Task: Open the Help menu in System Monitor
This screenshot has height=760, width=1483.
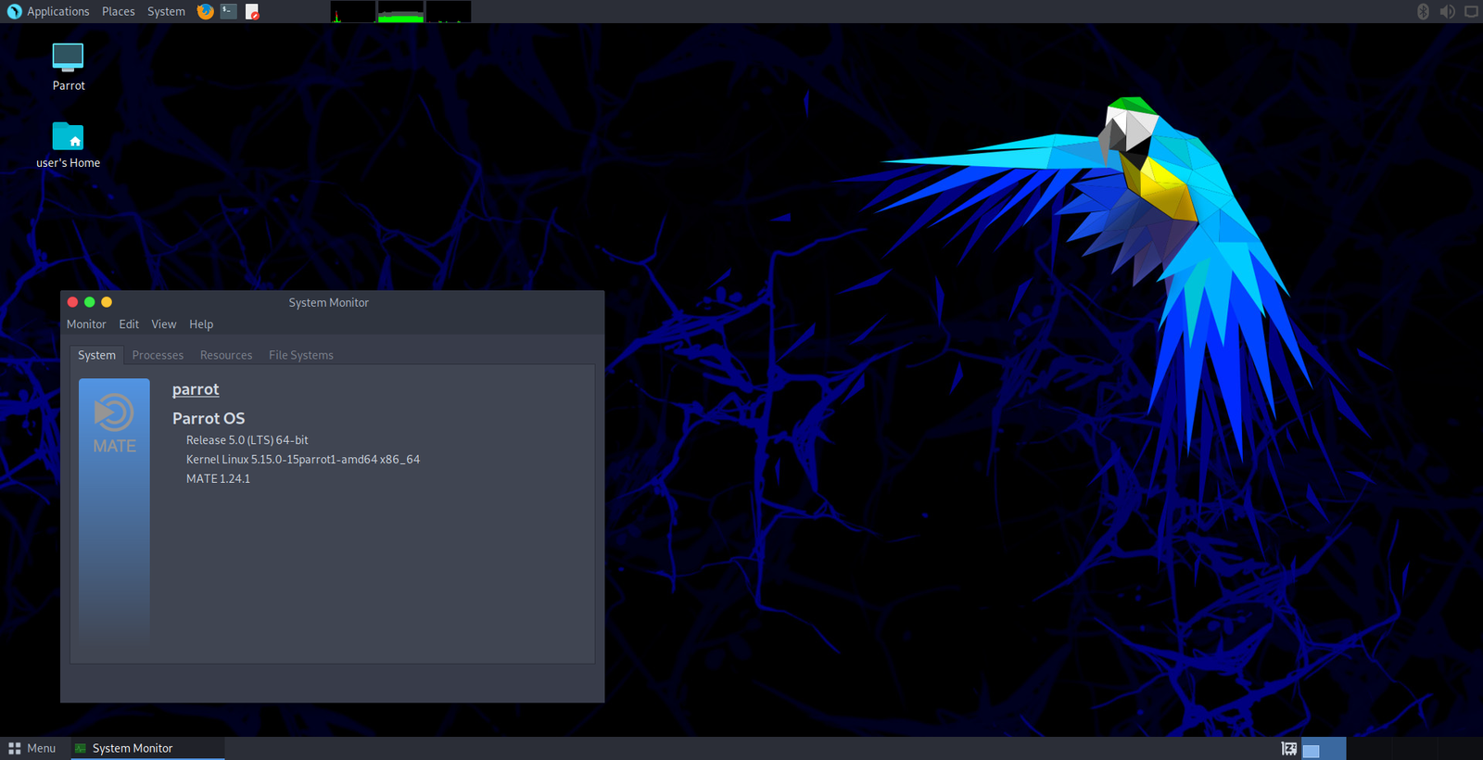Action: 201,324
